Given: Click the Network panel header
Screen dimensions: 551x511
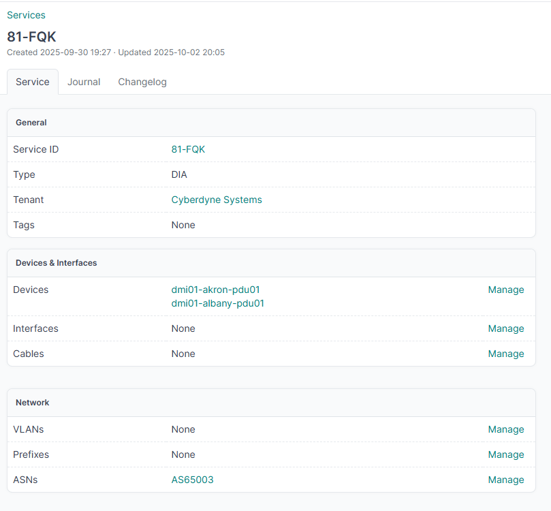Looking at the screenshot, I should [x=33, y=403].
